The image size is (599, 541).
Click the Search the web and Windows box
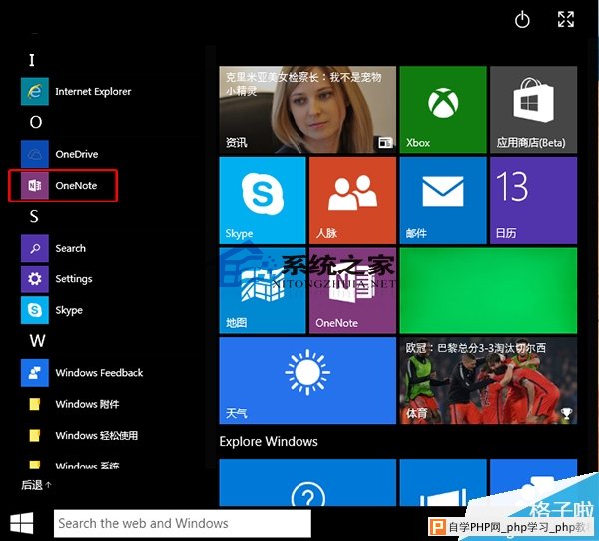[183, 523]
